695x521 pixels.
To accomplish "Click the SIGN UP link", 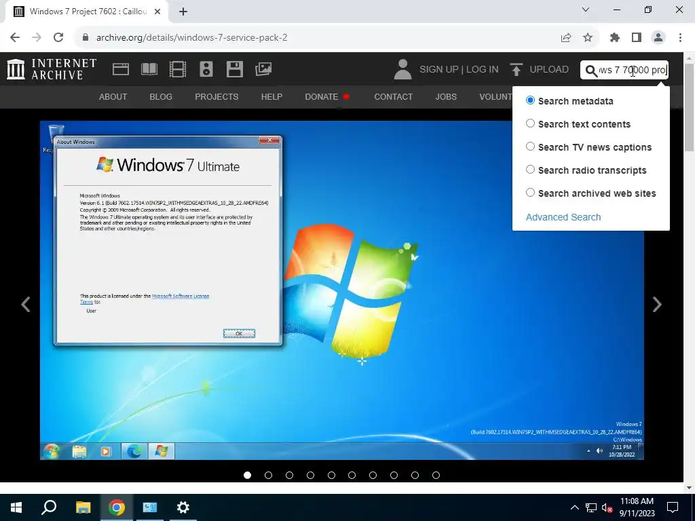I will click(439, 70).
